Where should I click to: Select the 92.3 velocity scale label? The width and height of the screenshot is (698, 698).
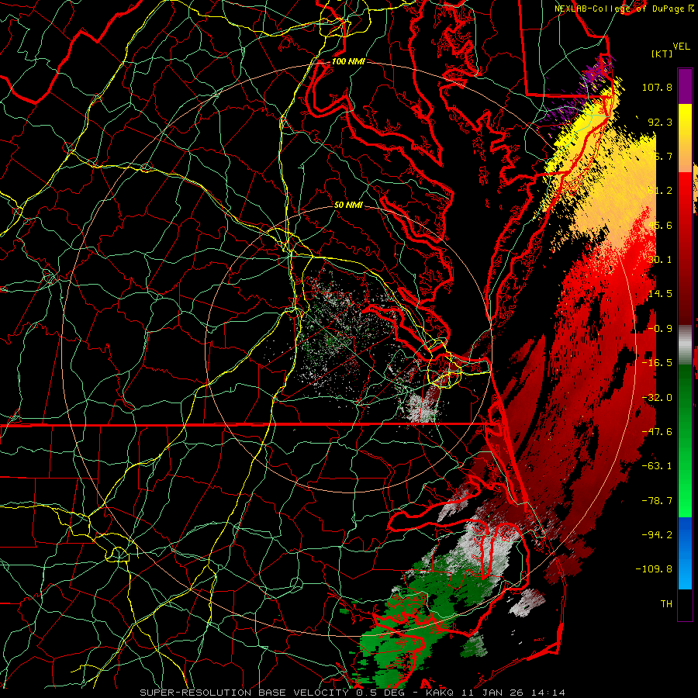click(x=660, y=122)
